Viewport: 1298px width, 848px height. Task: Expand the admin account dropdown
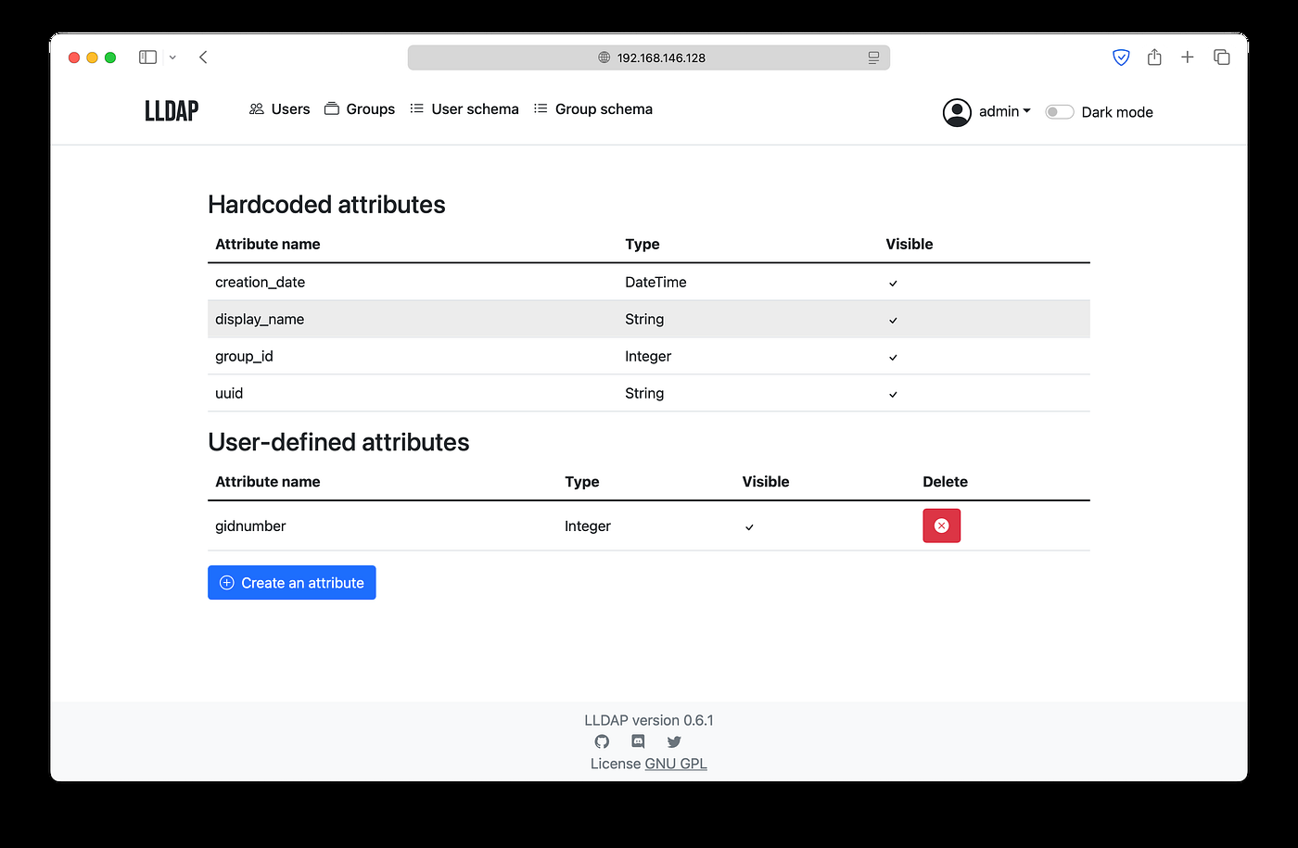point(1005,111)
